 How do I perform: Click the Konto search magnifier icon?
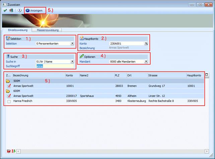[146, 43]
